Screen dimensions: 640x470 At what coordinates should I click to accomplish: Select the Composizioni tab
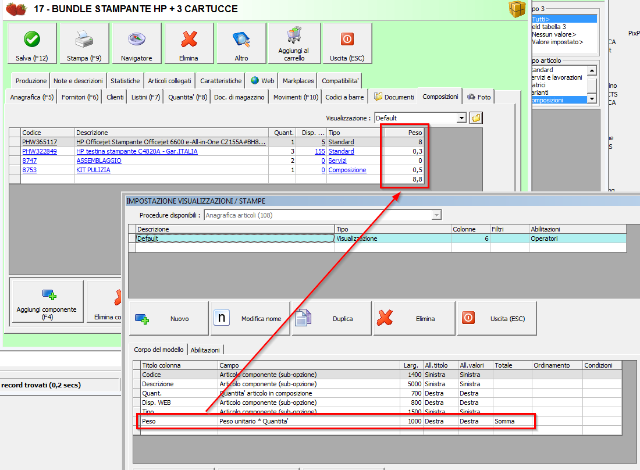[440, 97]
